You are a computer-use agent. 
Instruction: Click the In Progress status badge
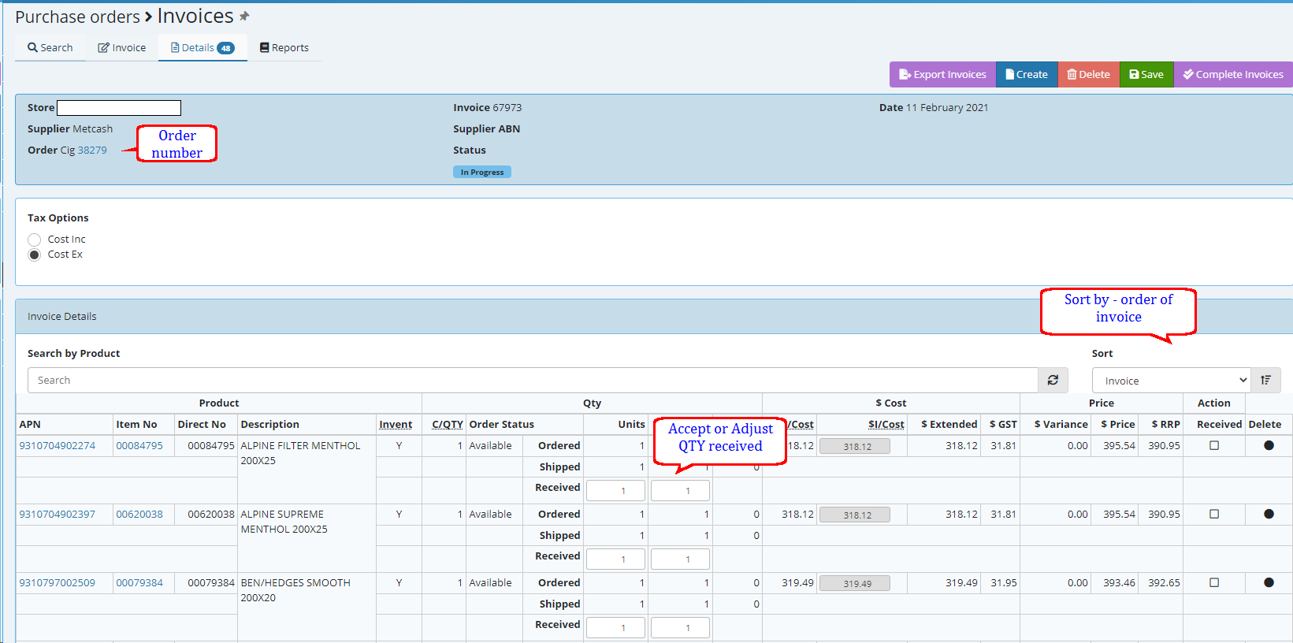482,172
